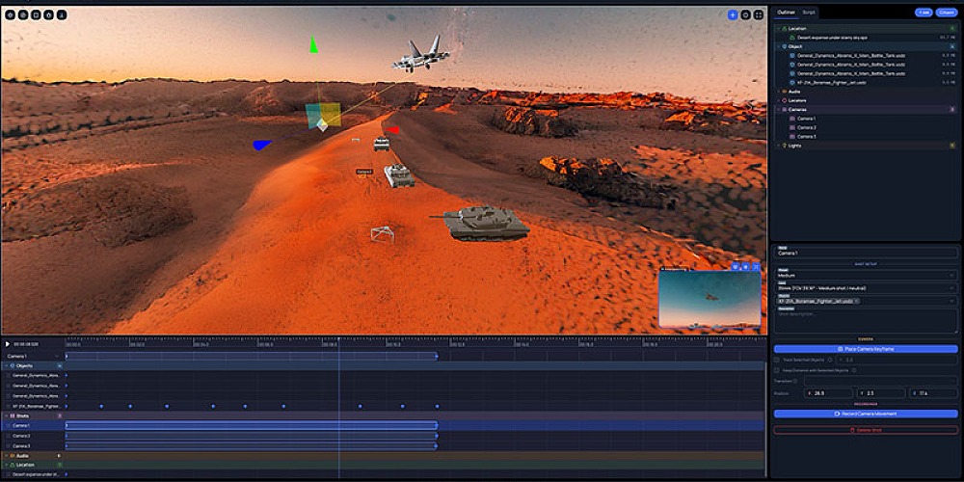964x482 pixels.
Task: Click Record Camera Movement button
Action: click(866, 414)
